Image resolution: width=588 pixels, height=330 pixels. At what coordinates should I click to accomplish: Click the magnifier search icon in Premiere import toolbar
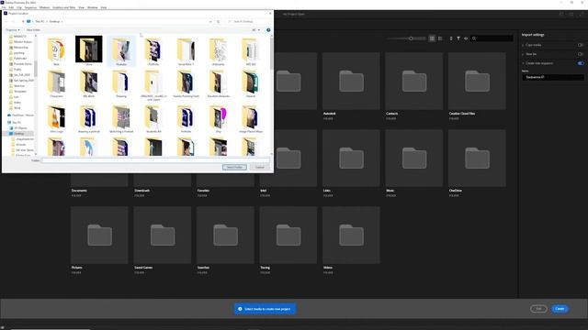point(474,38)
